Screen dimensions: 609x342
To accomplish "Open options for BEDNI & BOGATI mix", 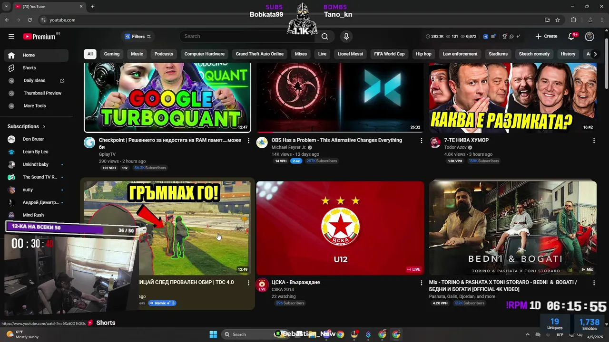I will 594,283.
